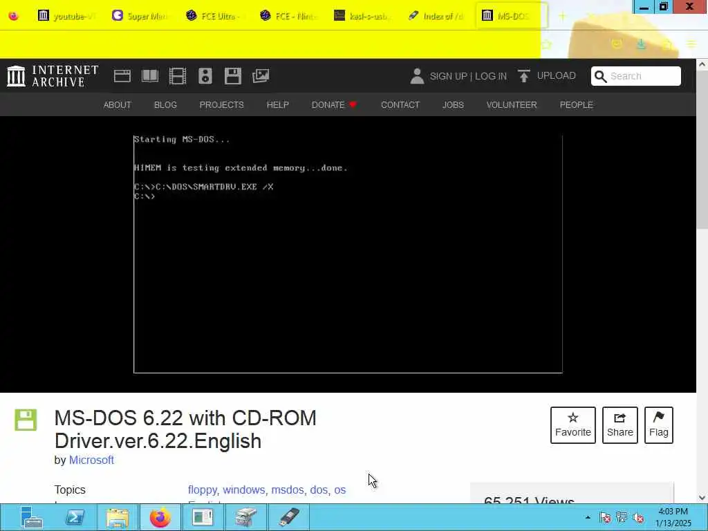
Task: Open the ABOUT menu item
Action: (118, 105)
